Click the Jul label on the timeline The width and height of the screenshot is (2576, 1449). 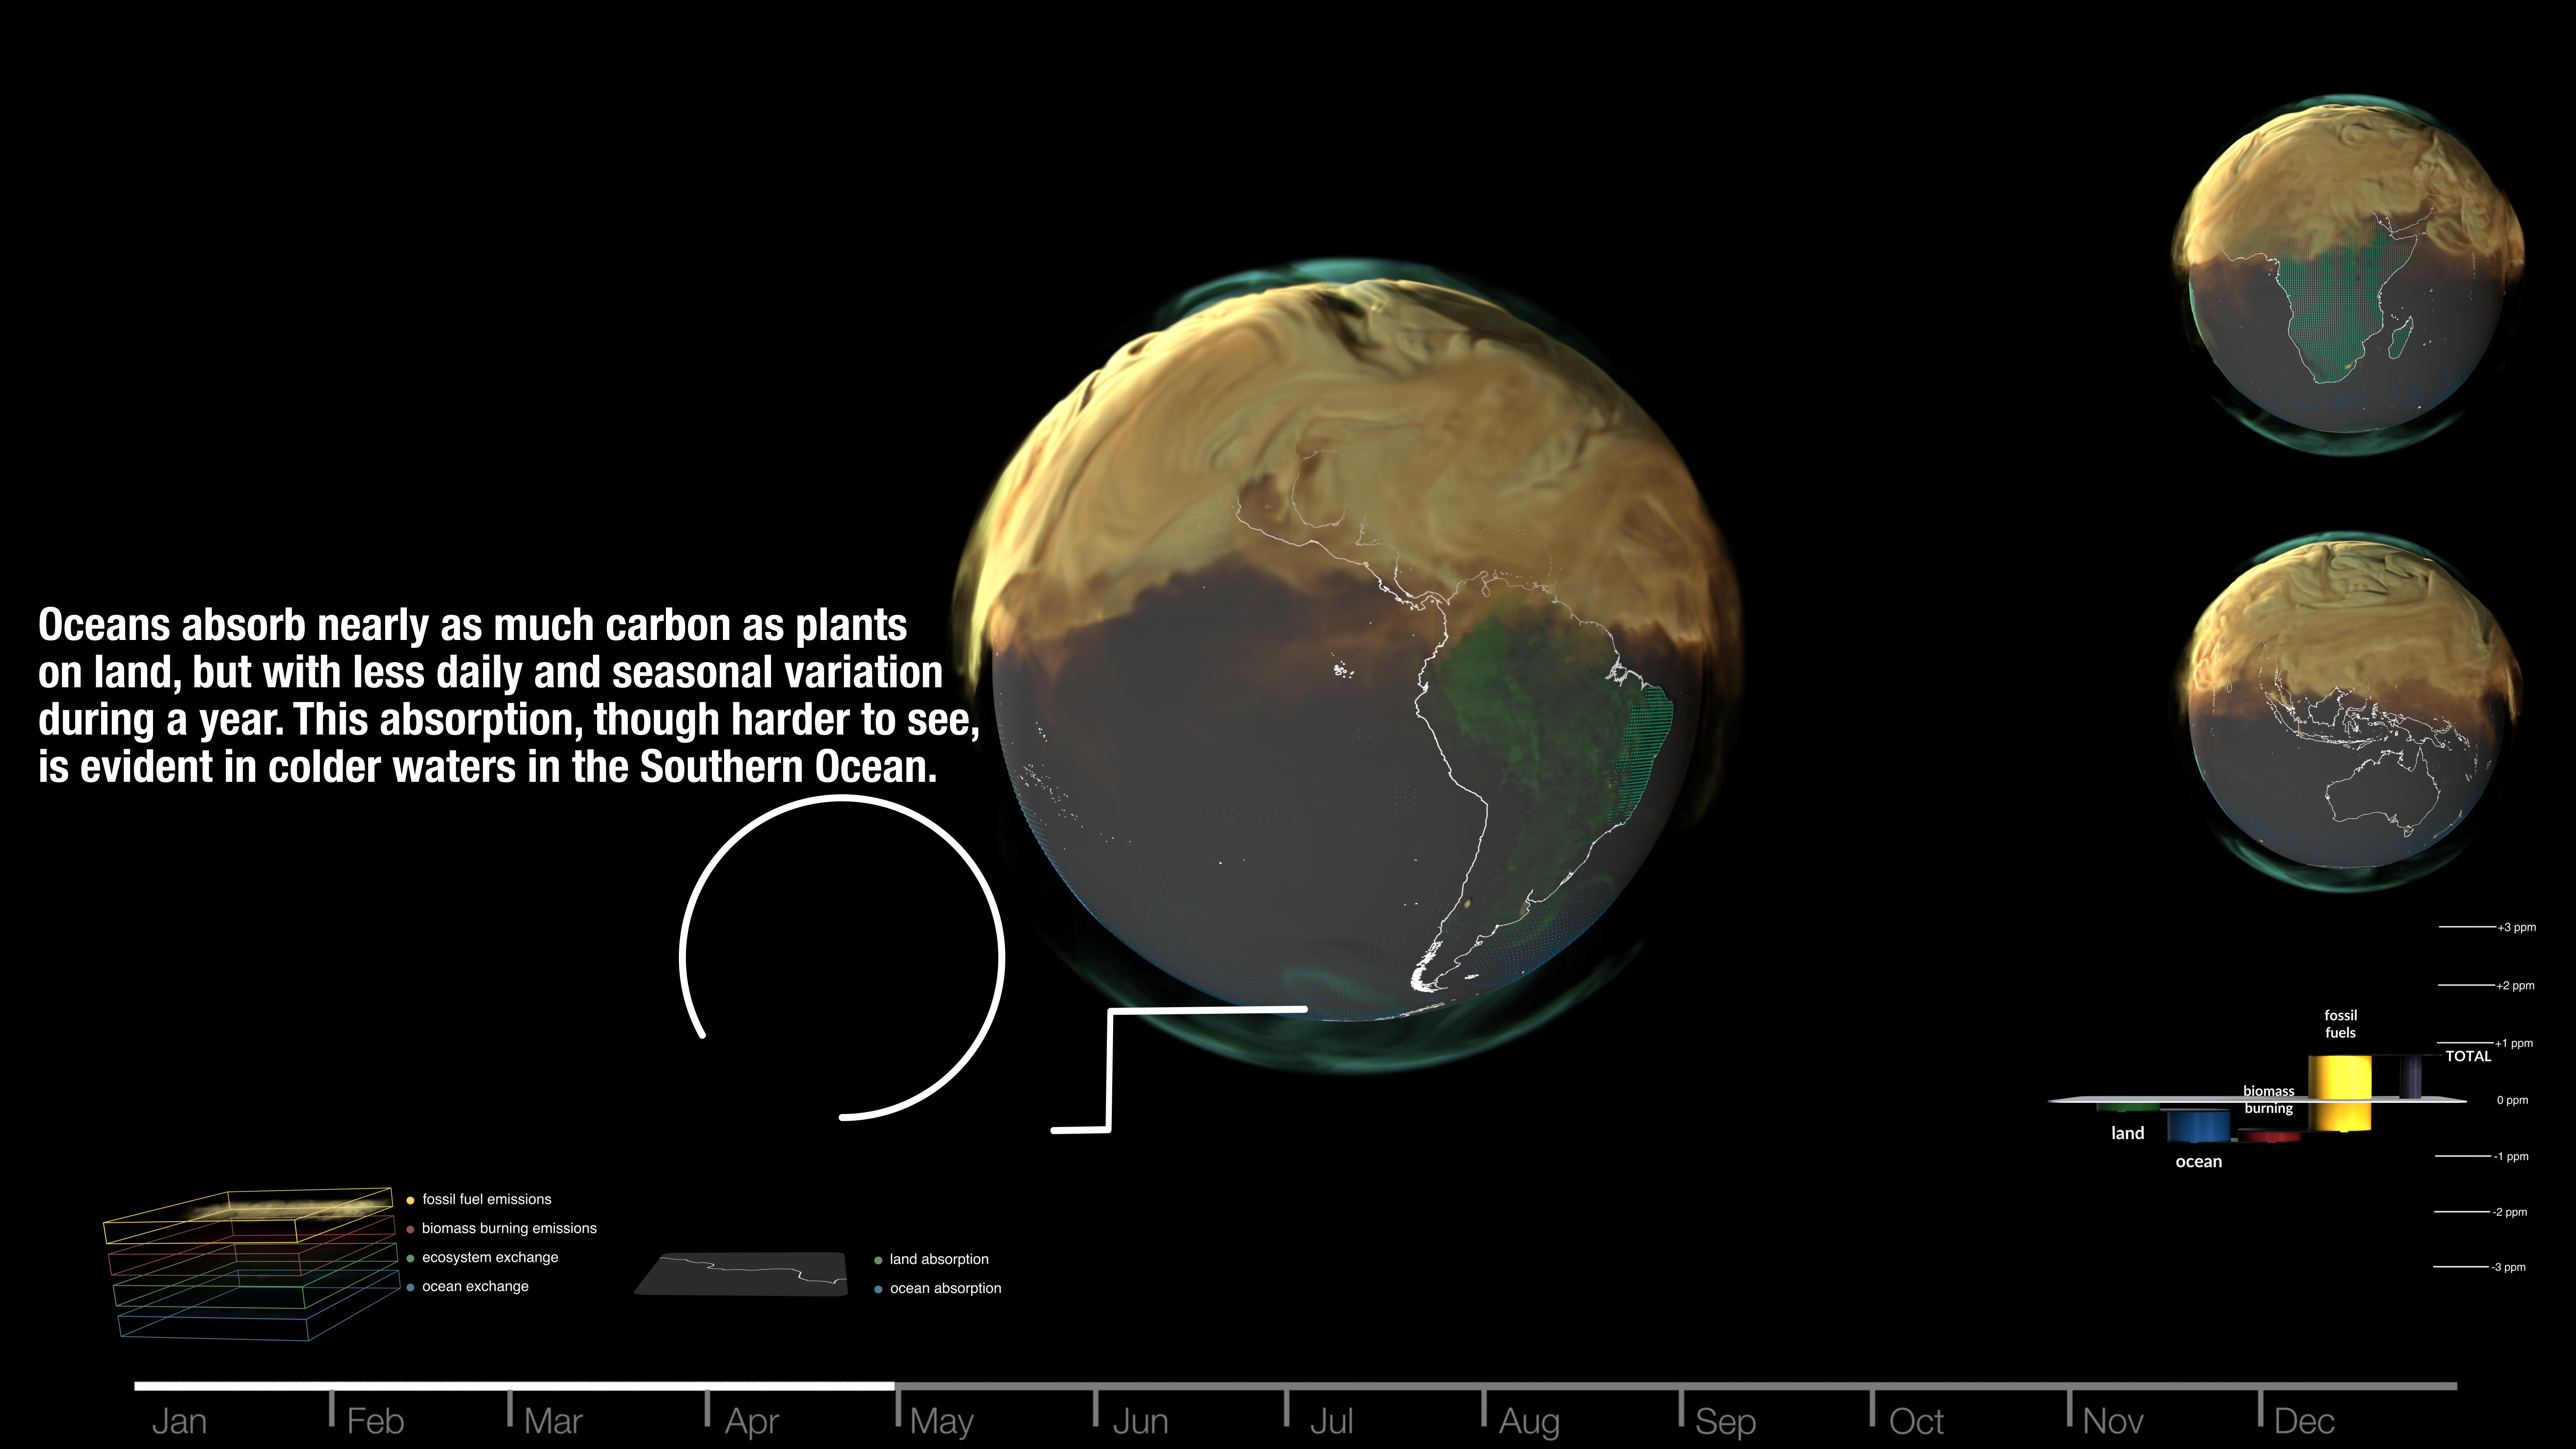pos(1331,1421)
